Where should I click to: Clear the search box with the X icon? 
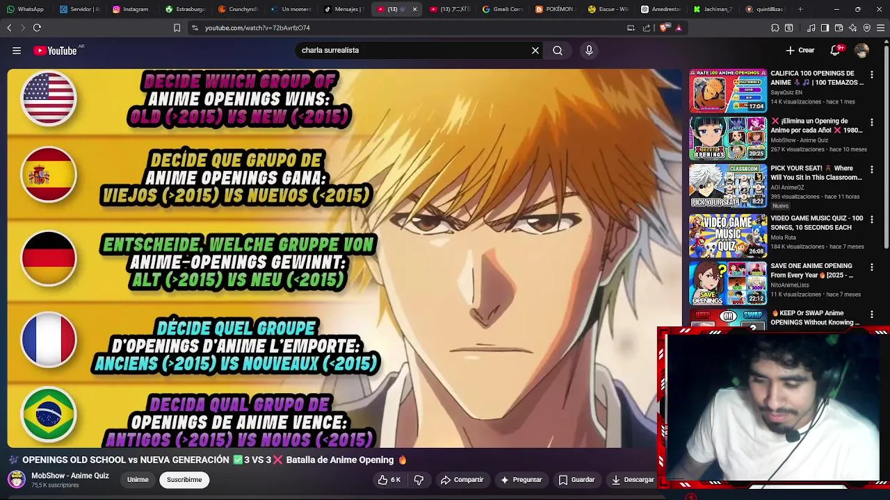point(535,50)
